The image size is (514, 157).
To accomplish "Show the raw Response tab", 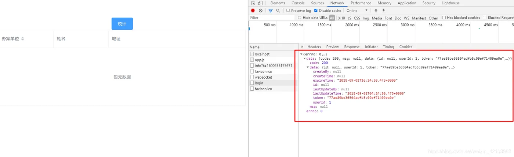I will (x=352, y=47).
